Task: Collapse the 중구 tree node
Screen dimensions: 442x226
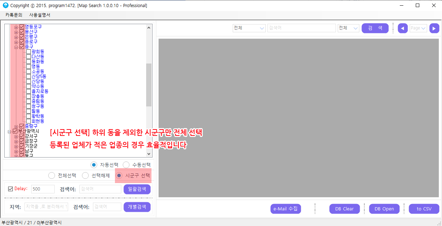Action: point(16,47)
